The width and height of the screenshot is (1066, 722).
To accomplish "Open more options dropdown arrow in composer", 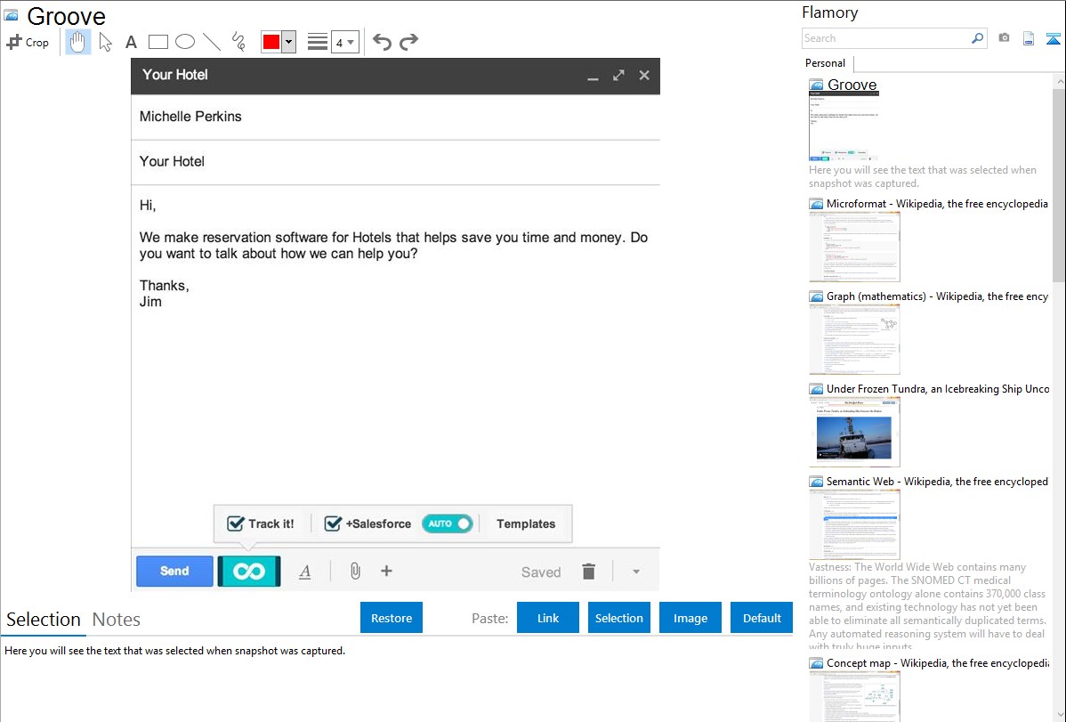I will (x=635, y=572).
